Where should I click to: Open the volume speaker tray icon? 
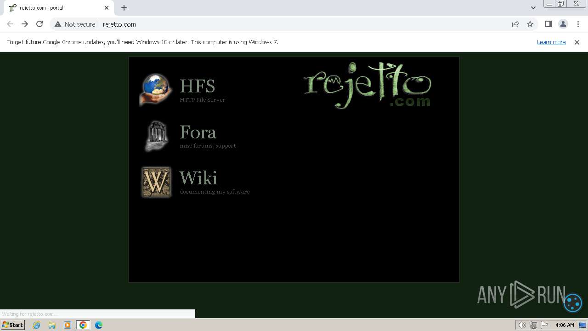[x=522, y=325]
